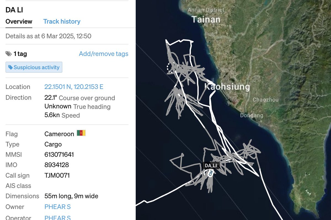This screenshot has height=220, width=331.
Task: Click the MMSI value 613071641
Action: pos(60,154)
